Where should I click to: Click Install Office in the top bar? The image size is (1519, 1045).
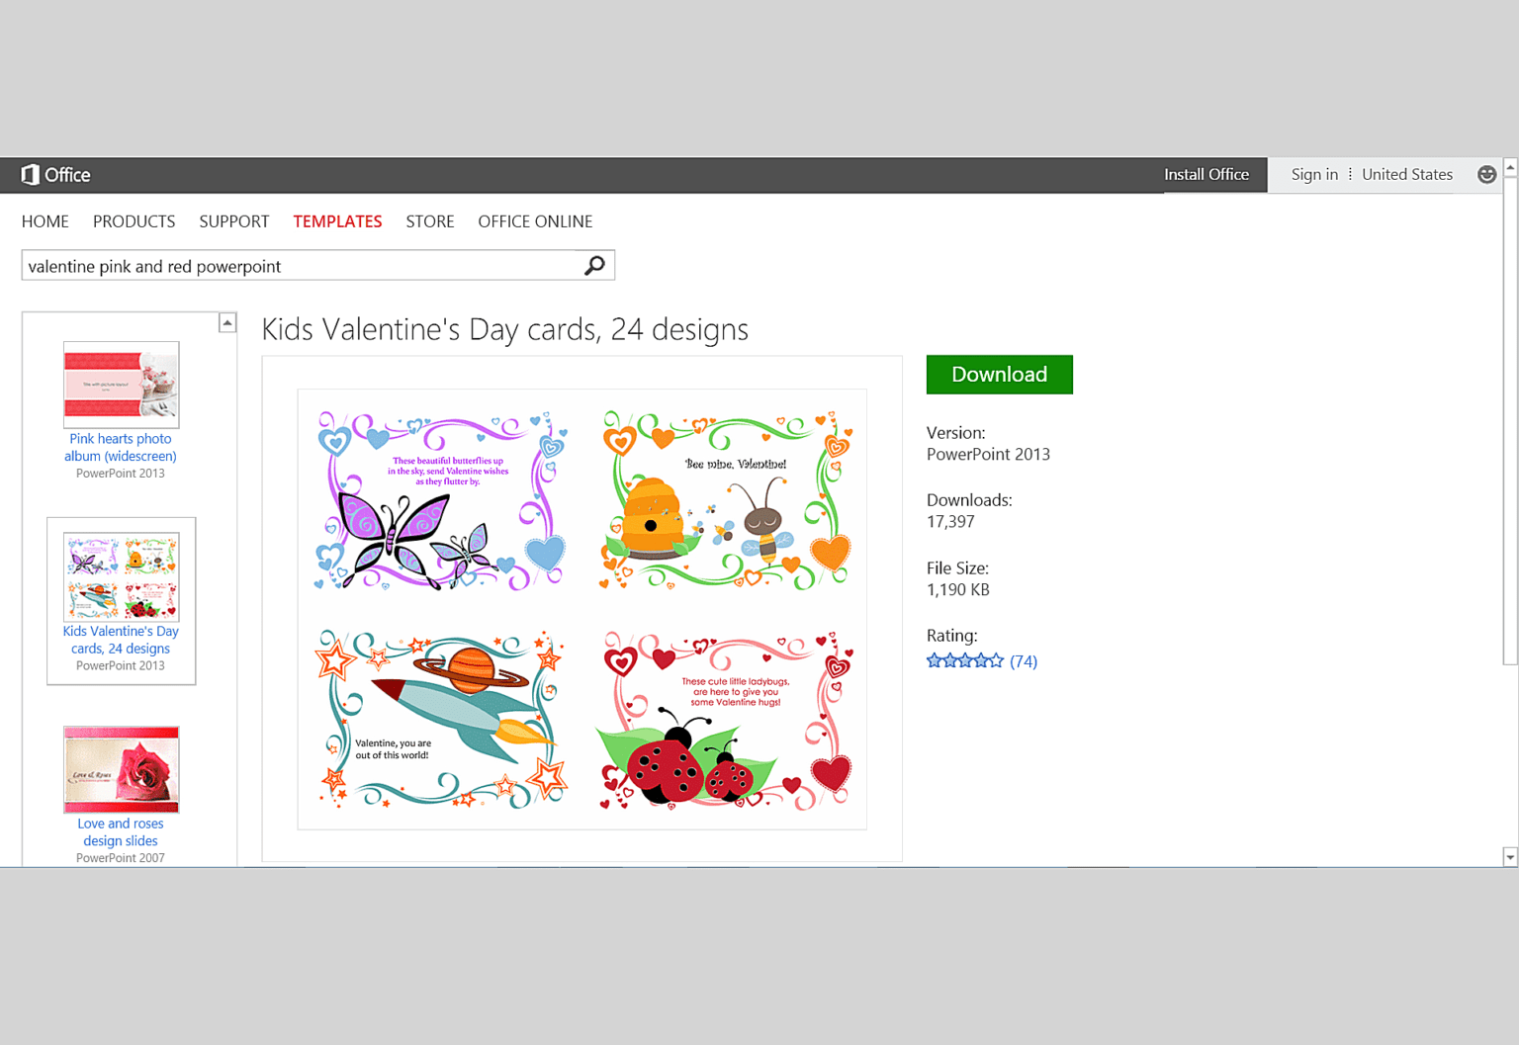click(x=1206, y=174)
